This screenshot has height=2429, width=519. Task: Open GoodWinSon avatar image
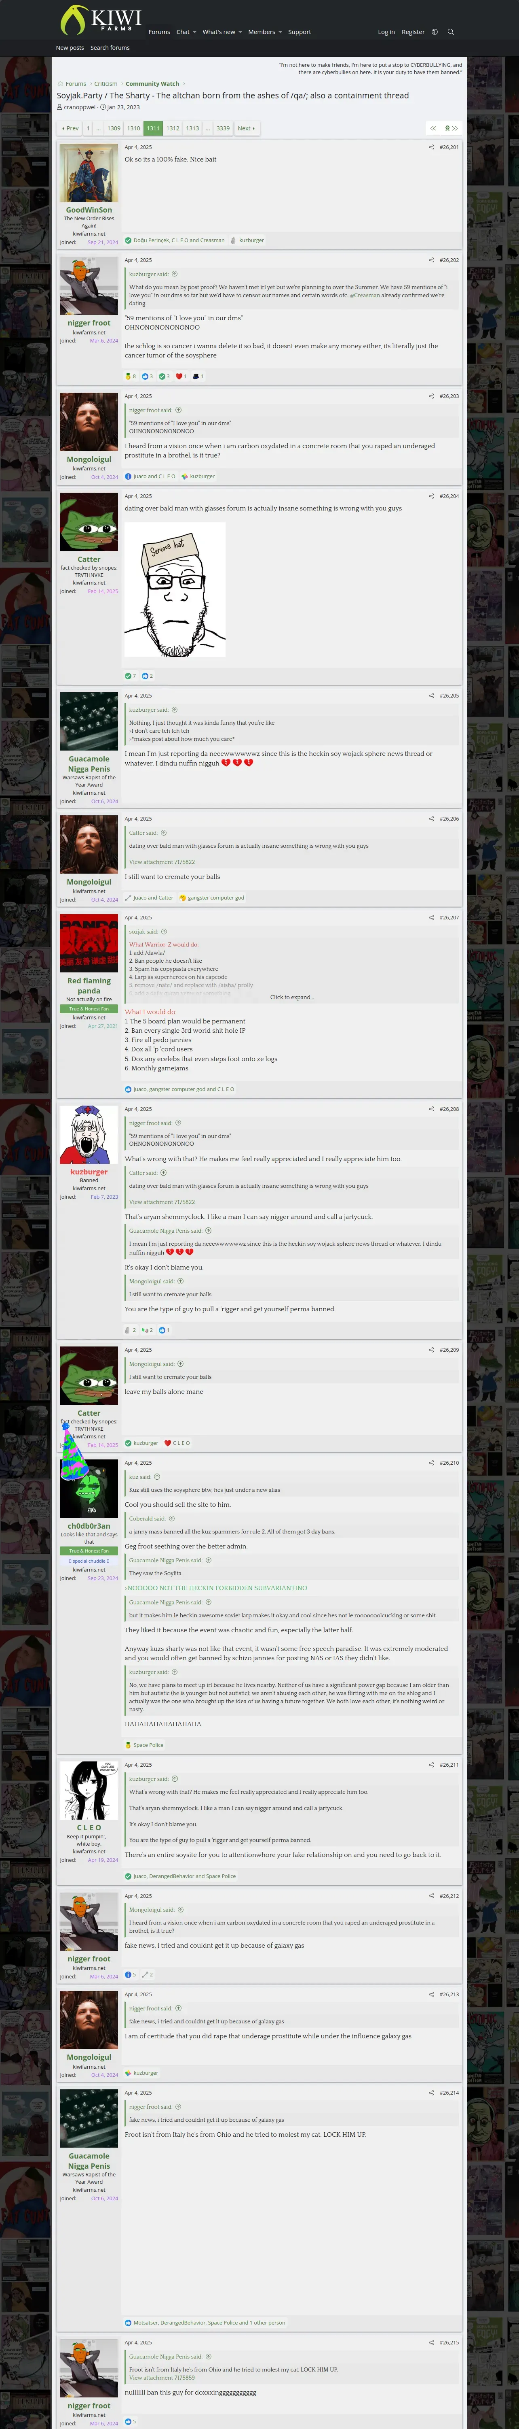tap(89, 172)
